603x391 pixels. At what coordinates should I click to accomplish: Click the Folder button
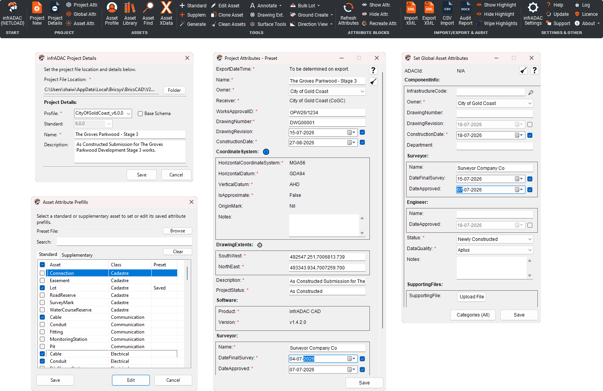point(174,90)
